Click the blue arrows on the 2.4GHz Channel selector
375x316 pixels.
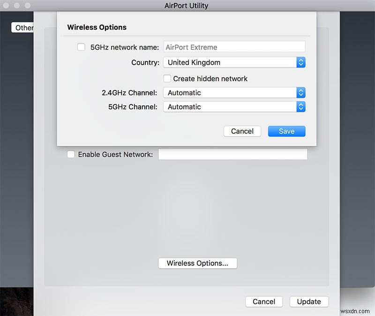[x=300, y=92]
